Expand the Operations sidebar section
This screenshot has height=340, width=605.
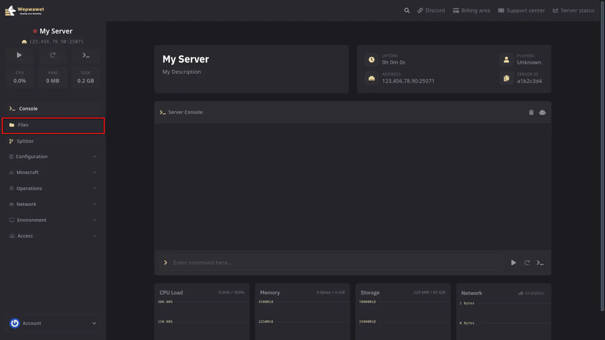pos(53,189)
